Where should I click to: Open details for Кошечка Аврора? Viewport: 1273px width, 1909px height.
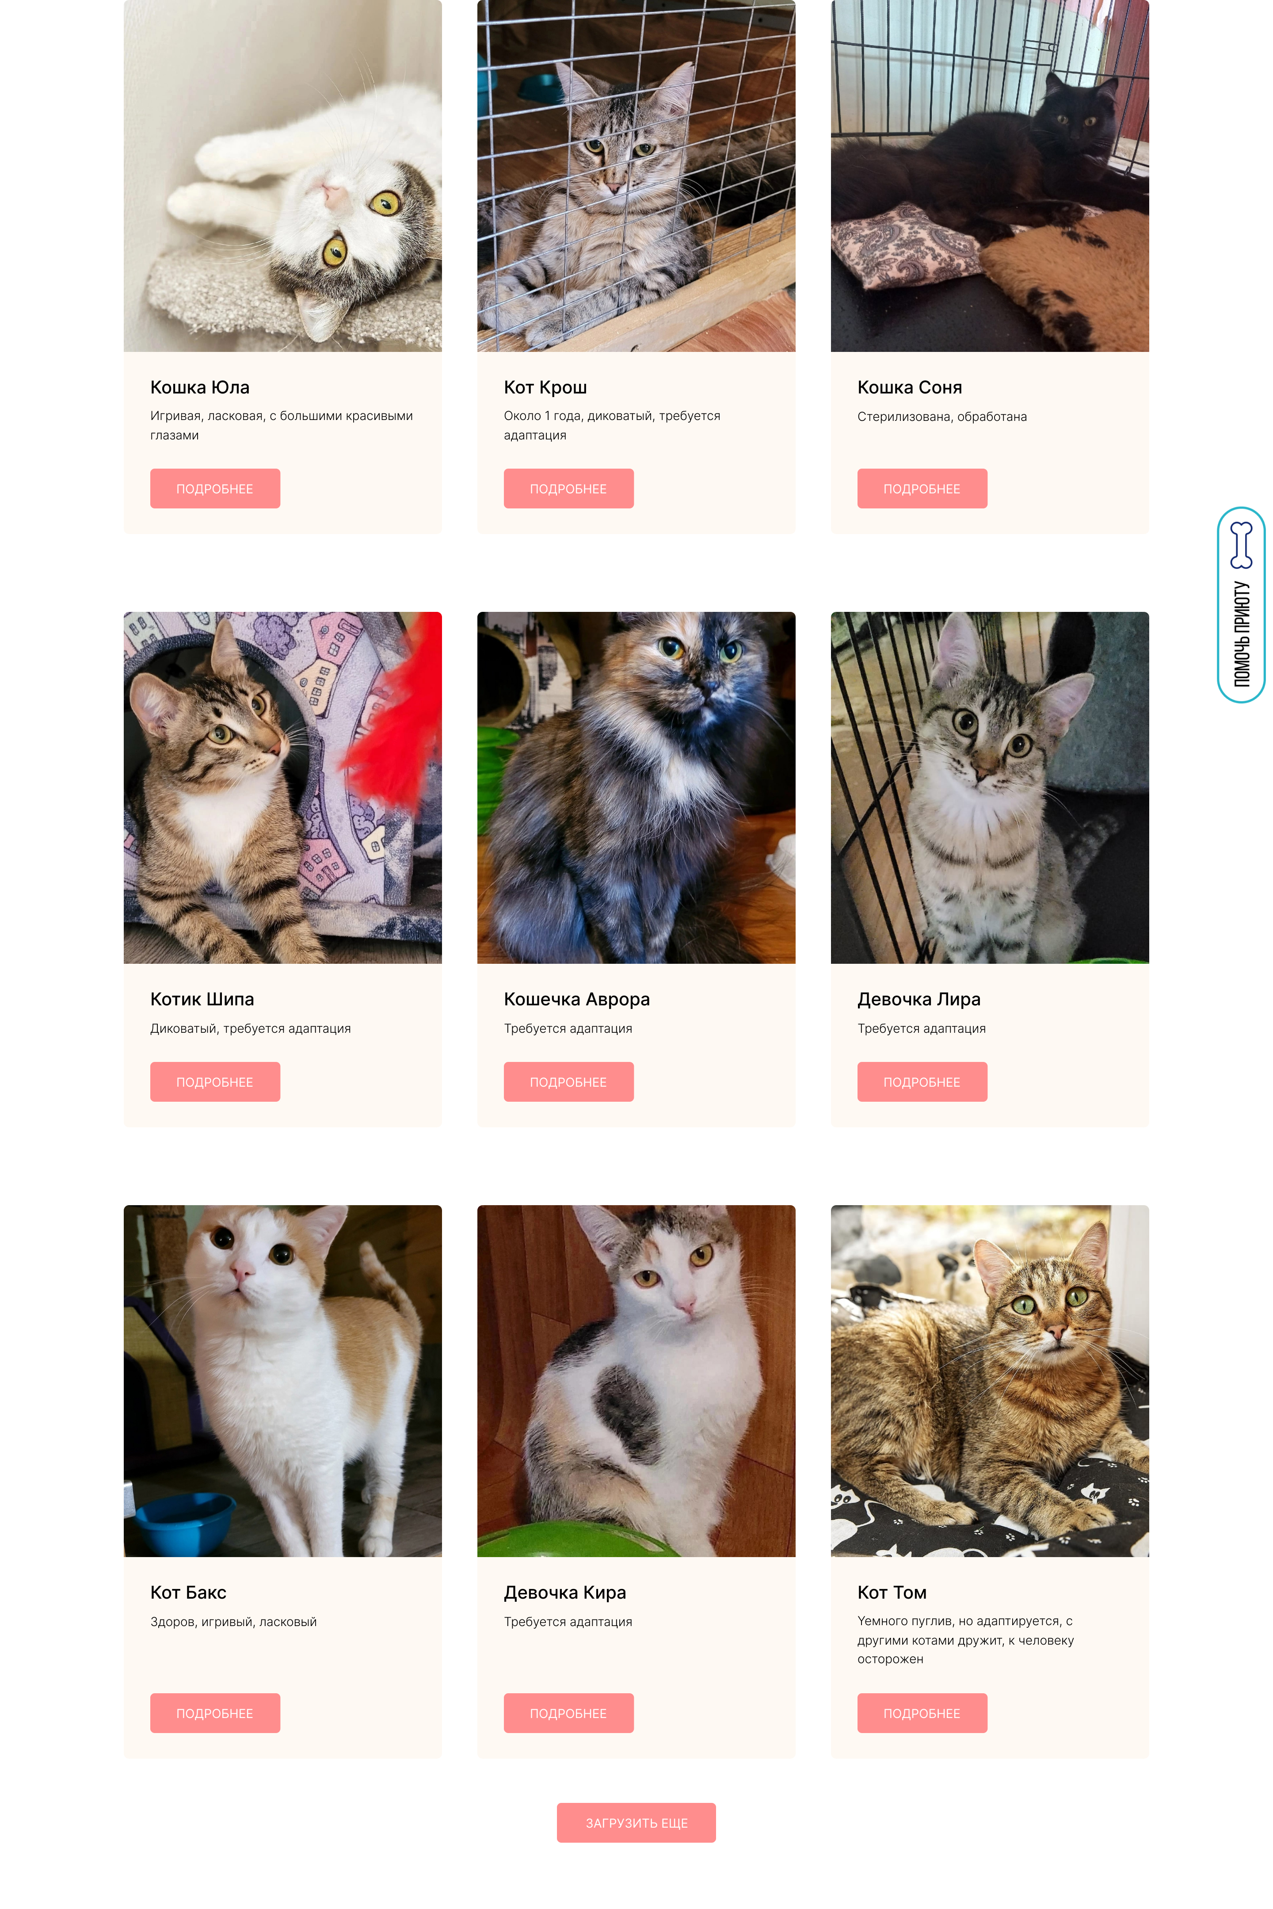pyautogui.click(x=568, y=1081)
